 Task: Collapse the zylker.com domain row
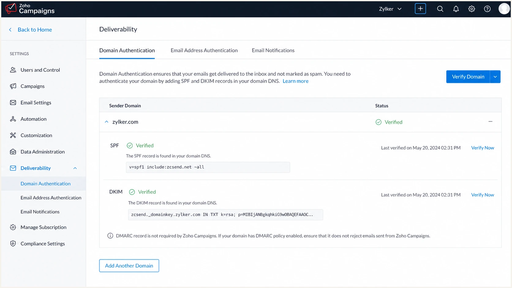pos(107,122)
